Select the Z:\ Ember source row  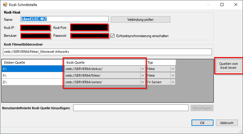pyautogui.click(x=32, y=82)
